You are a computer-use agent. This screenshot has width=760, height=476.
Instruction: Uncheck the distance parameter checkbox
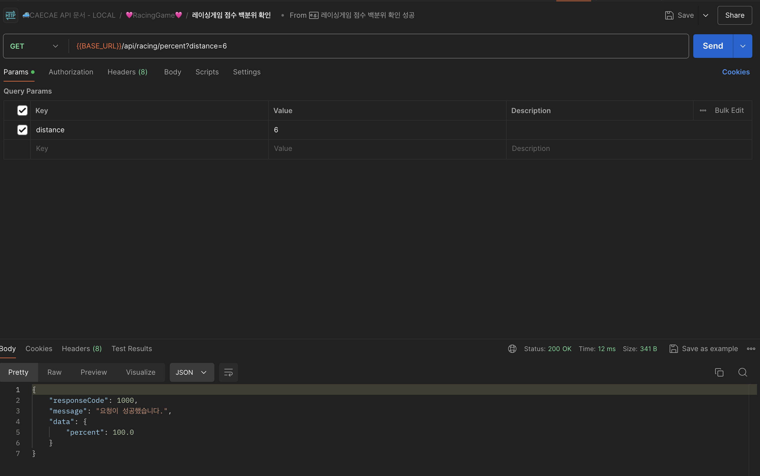(x=22, y=130)
